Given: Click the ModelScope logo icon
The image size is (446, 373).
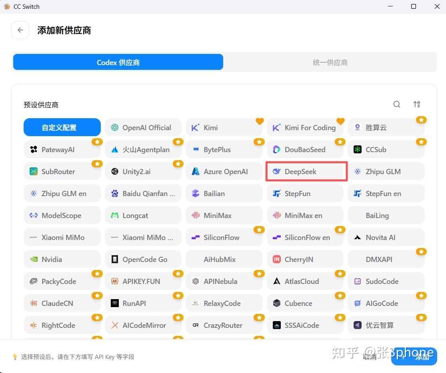Looking at the screenshot, I should point(34,215).
